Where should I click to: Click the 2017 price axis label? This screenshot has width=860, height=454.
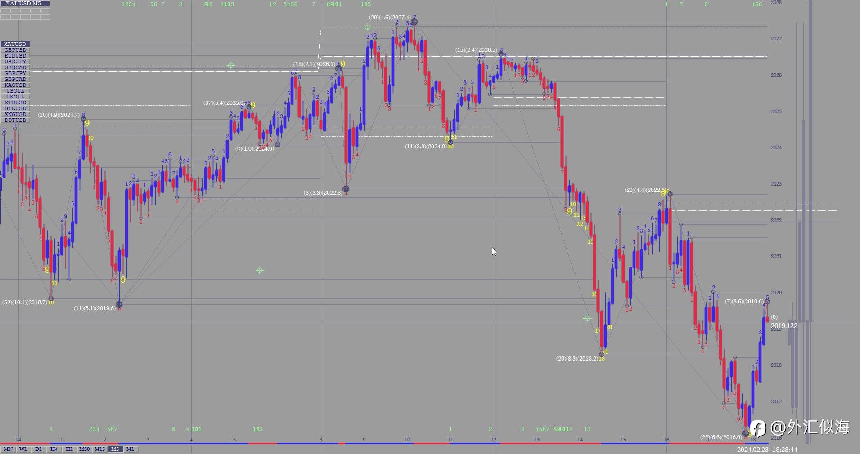coord(776,401)
